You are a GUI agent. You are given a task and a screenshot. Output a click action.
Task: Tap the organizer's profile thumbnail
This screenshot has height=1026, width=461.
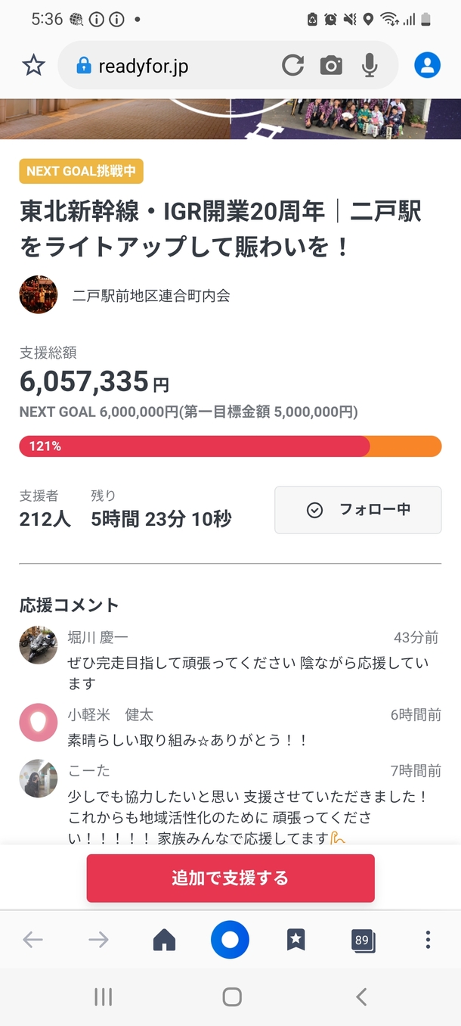click(x=39, y=294)
